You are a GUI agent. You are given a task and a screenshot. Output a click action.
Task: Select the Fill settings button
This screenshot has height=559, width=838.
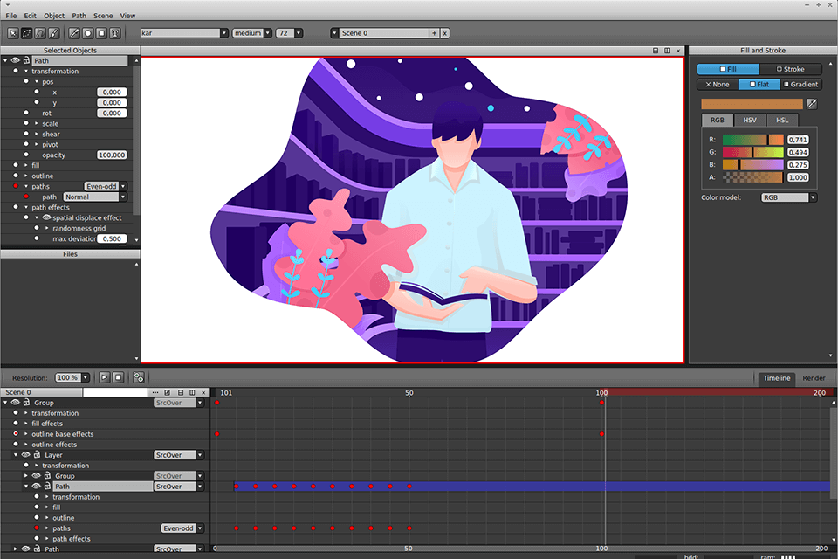(728, 69)
